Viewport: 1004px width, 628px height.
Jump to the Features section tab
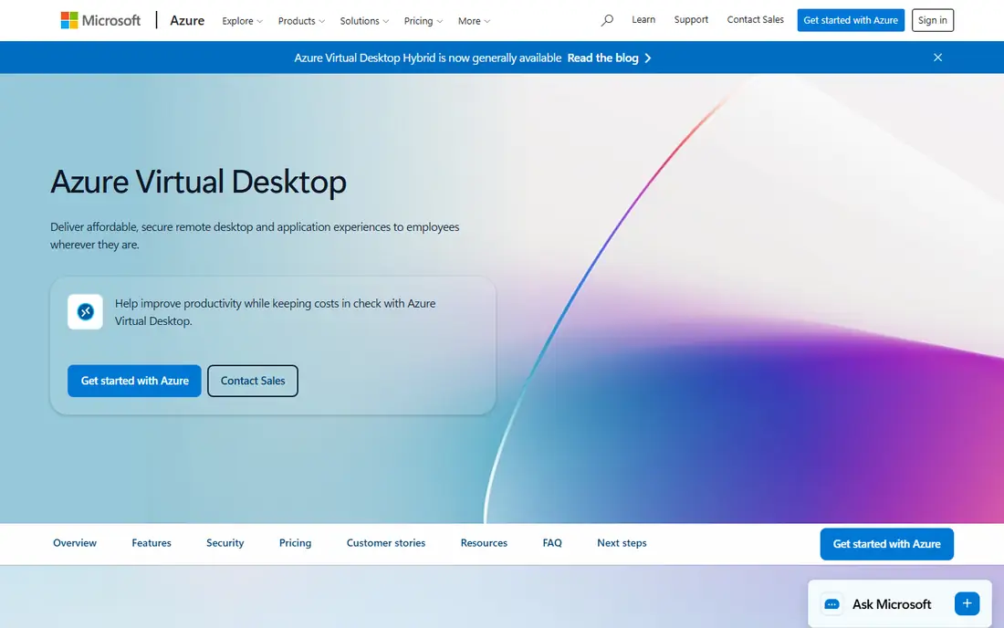pos(152,543)
